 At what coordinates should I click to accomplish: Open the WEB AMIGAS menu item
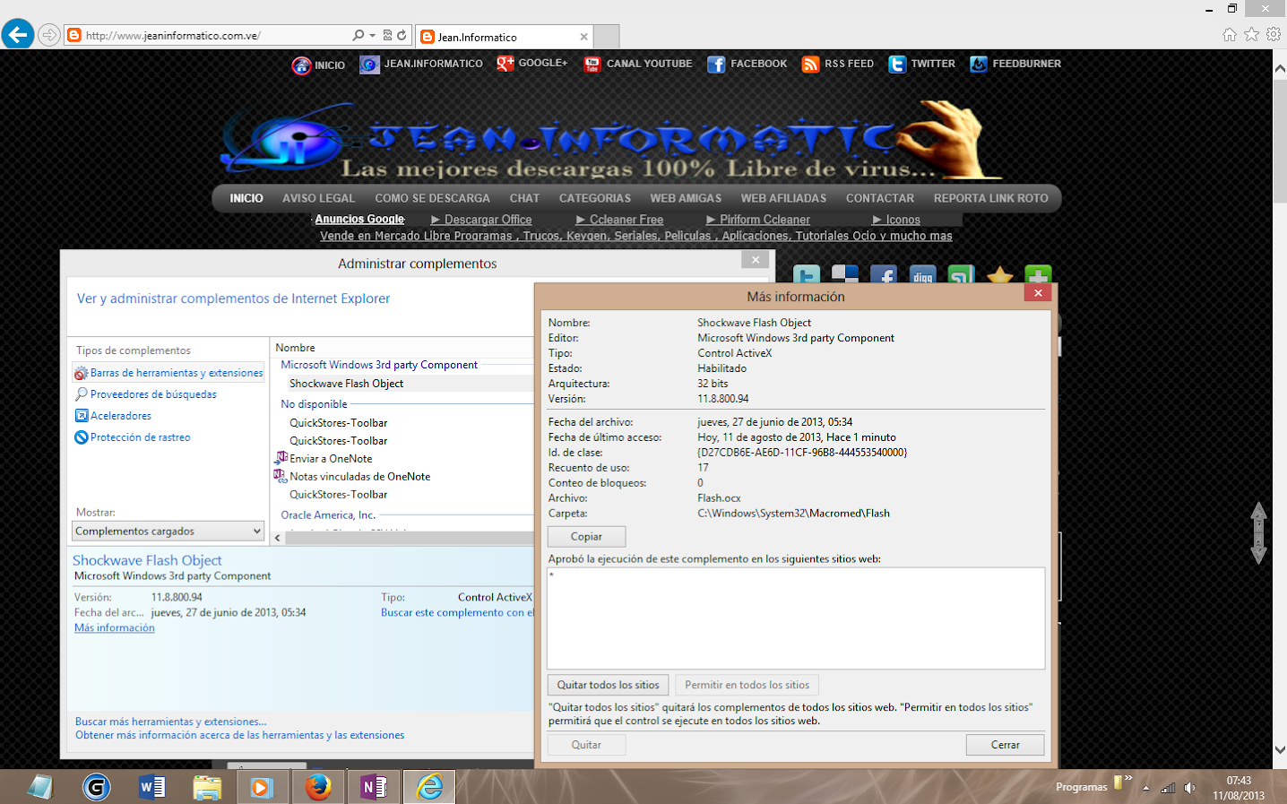coord(686,198)
